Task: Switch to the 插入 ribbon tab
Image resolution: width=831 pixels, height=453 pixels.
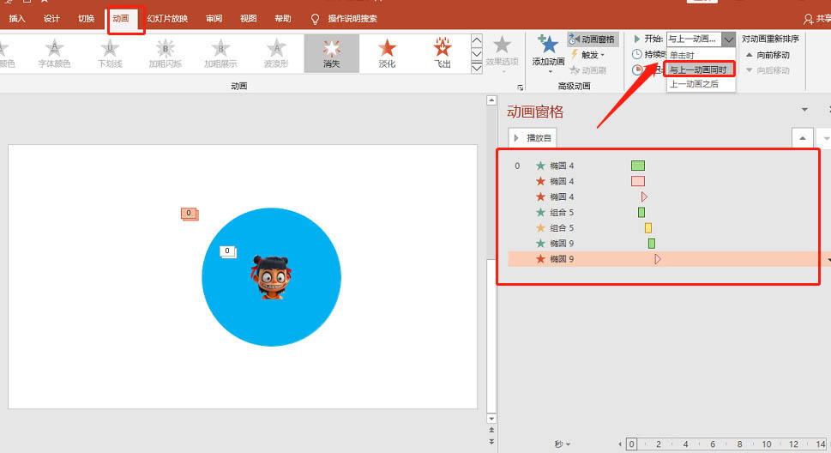Action: click(x=16, y=19)
